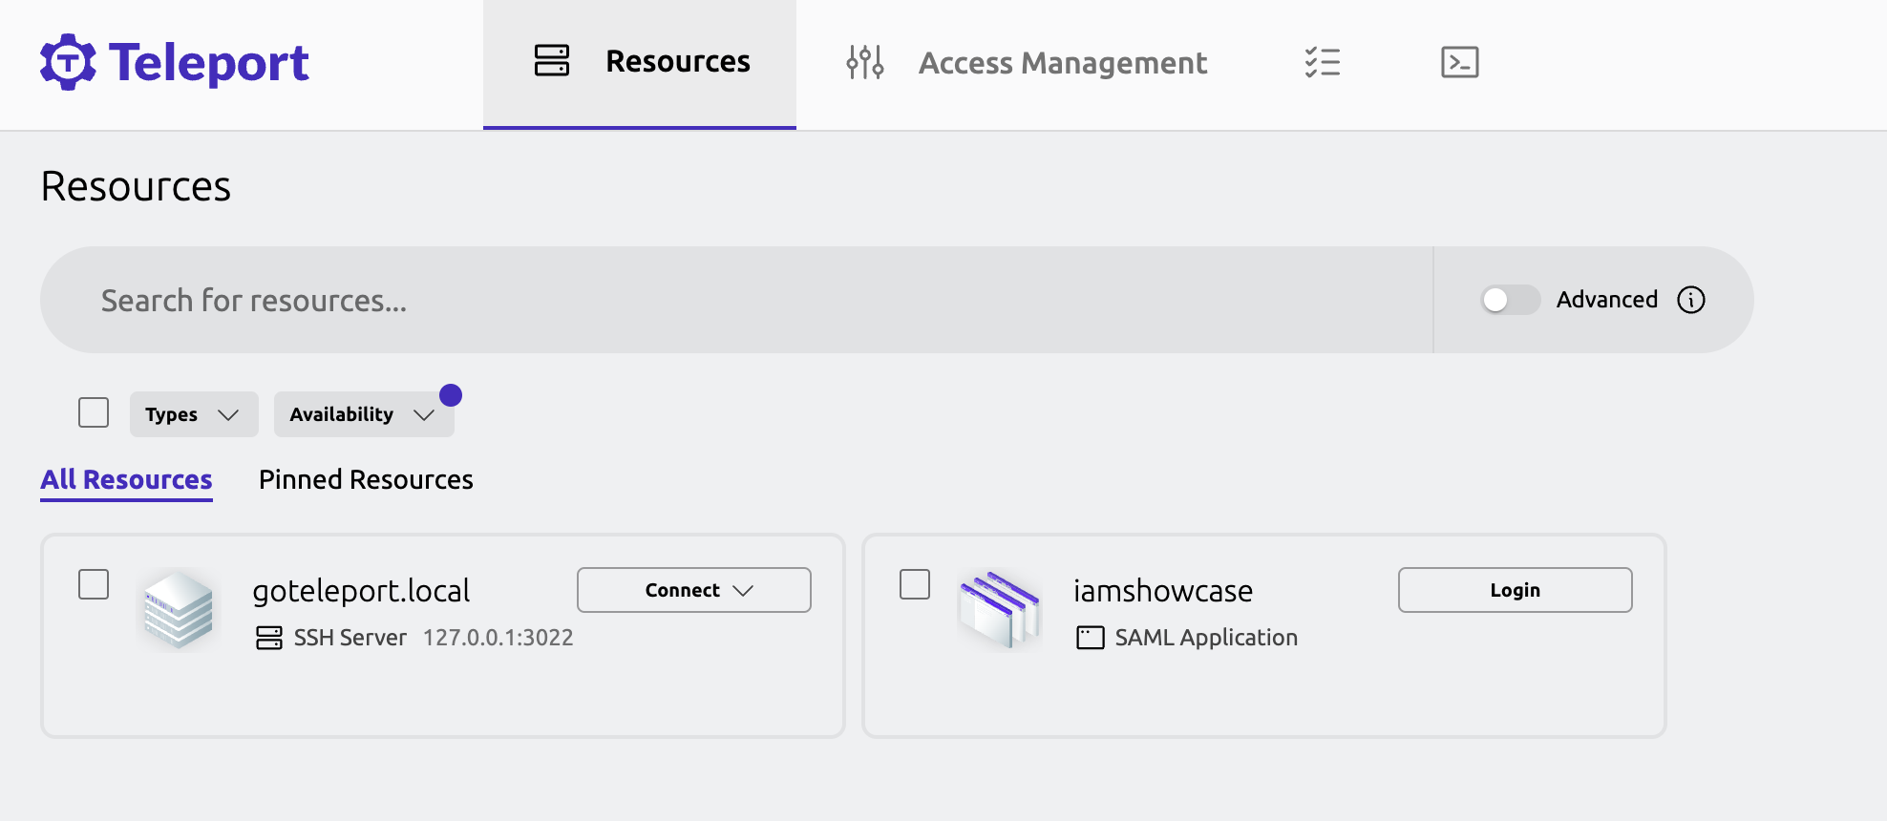Click the Access Management sliders icon
This screenshot has width=1887, height=821.
tap(865, 63)
